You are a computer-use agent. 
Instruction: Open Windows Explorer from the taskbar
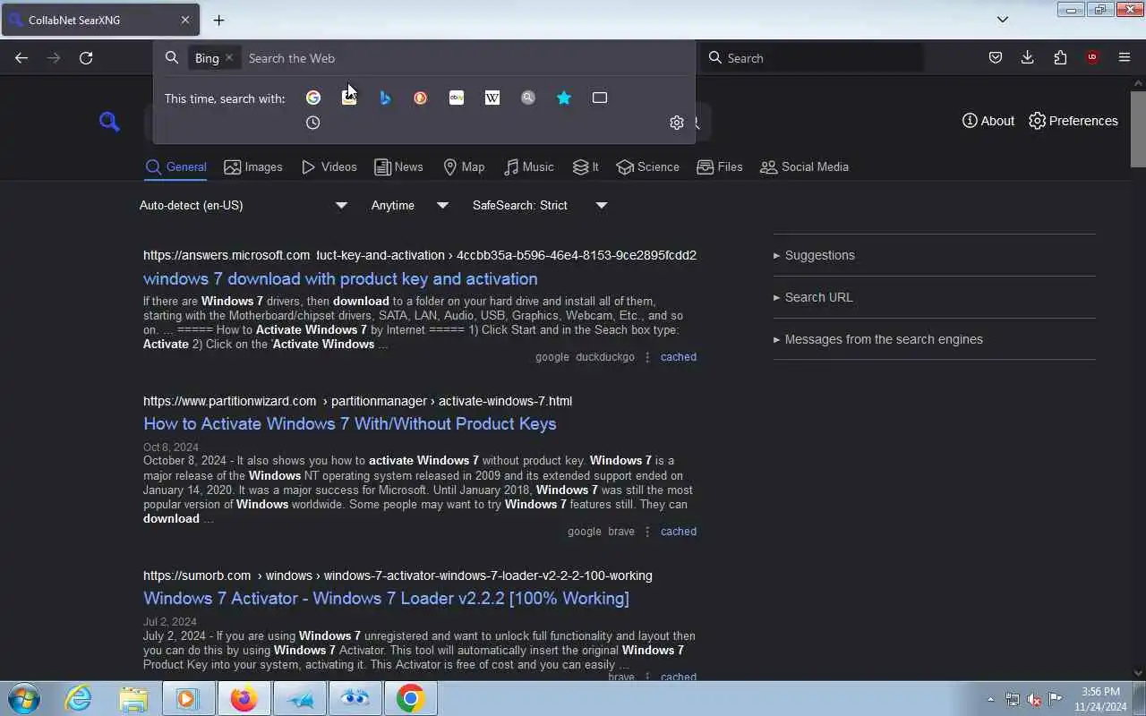tap(133, 698)
